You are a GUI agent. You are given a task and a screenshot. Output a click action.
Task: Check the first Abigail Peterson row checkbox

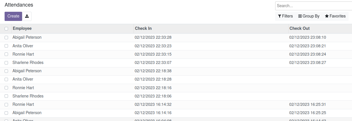tap(6, 38)
